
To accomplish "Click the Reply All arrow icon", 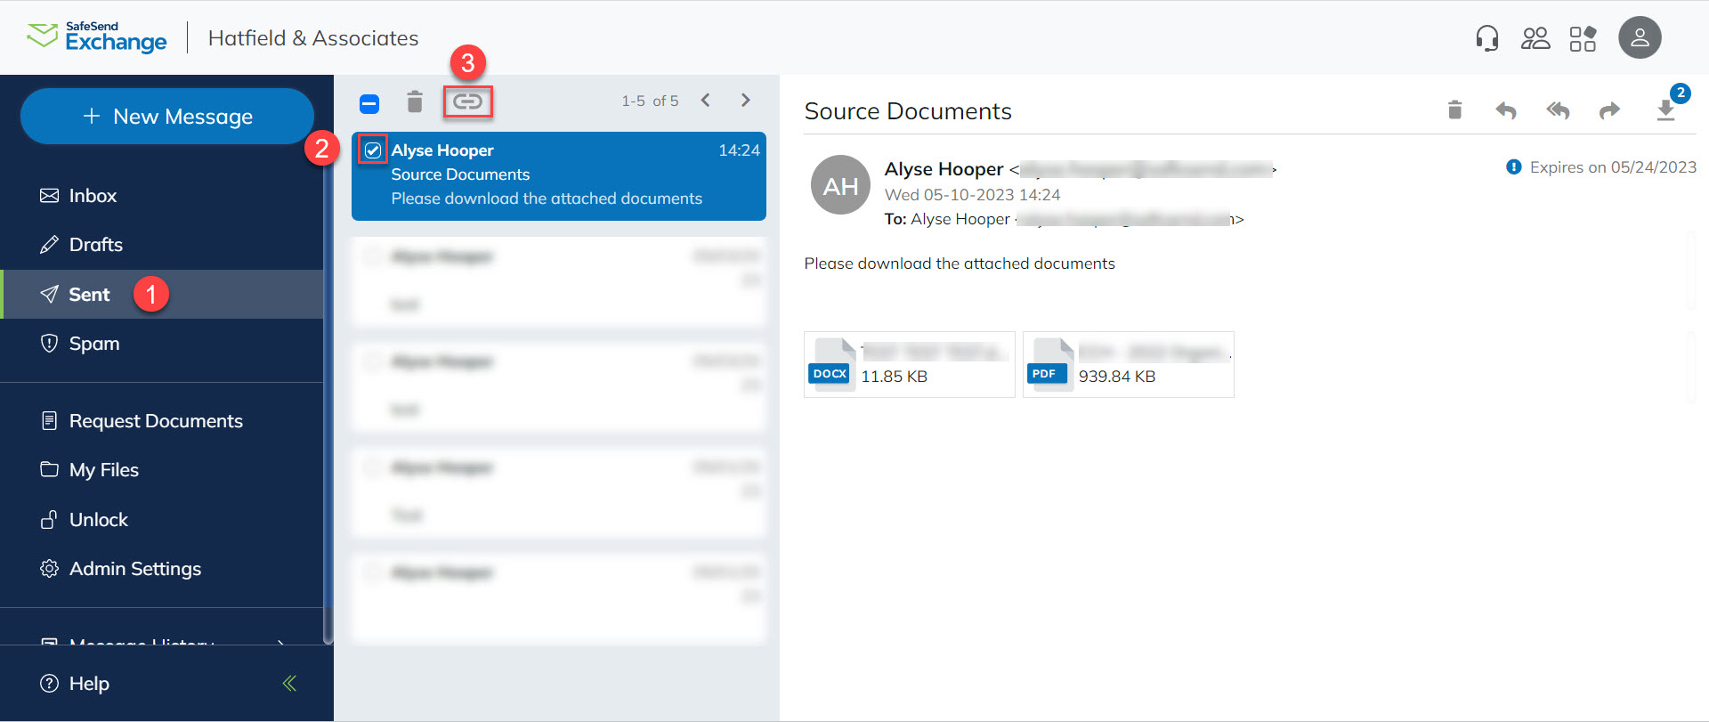I will click(1558, 110).
